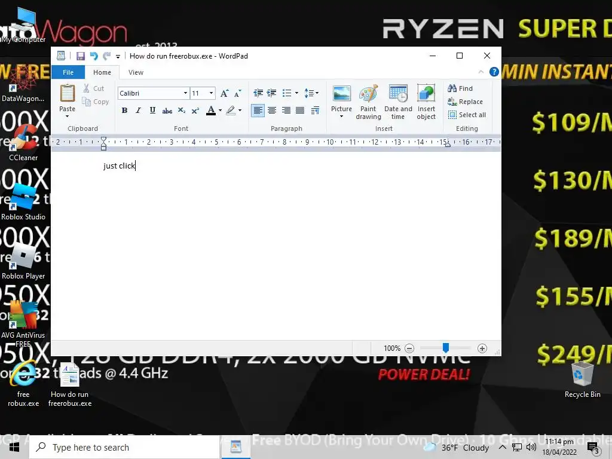Select the Roblox Player desktop icon

[23, 262]
